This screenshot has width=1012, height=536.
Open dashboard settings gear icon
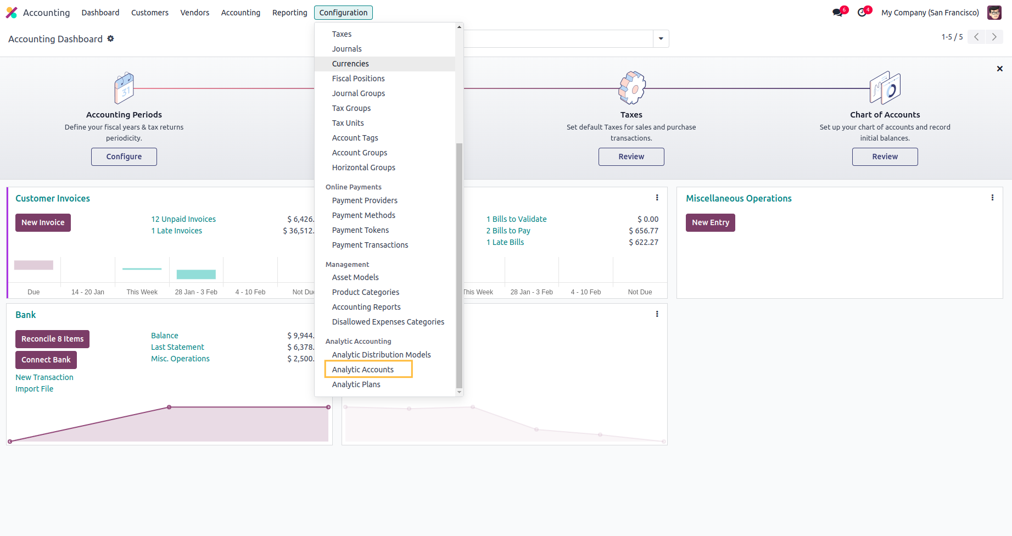click(x=110, y=38)
